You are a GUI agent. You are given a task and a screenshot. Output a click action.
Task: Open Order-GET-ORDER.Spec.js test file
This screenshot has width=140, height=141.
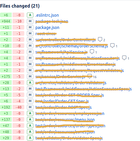click(70, 95)
